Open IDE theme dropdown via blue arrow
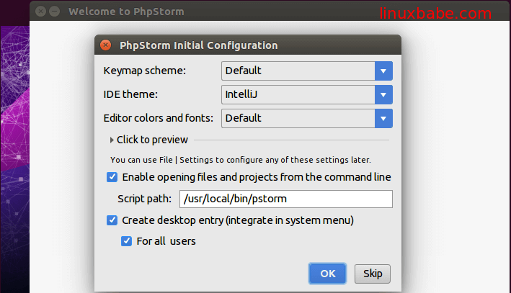Screen dimensions: 511x293 tap(383, 94)
